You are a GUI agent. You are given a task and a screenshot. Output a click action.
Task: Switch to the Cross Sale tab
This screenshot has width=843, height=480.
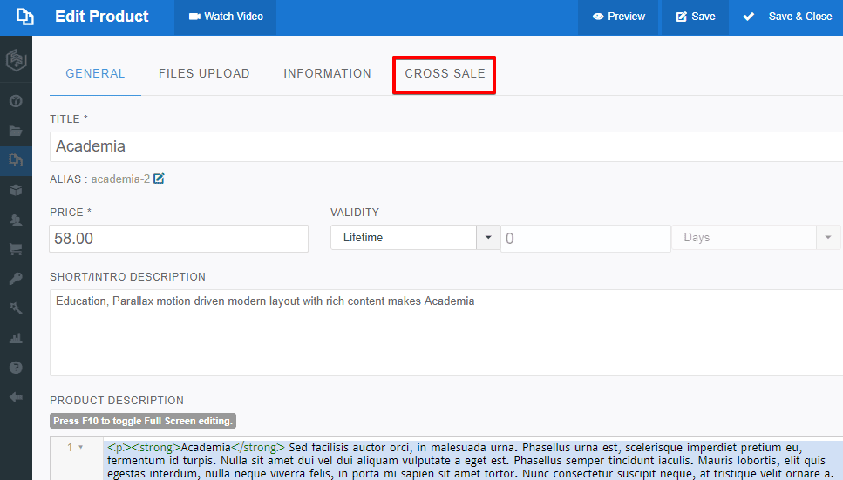[445, 74]
